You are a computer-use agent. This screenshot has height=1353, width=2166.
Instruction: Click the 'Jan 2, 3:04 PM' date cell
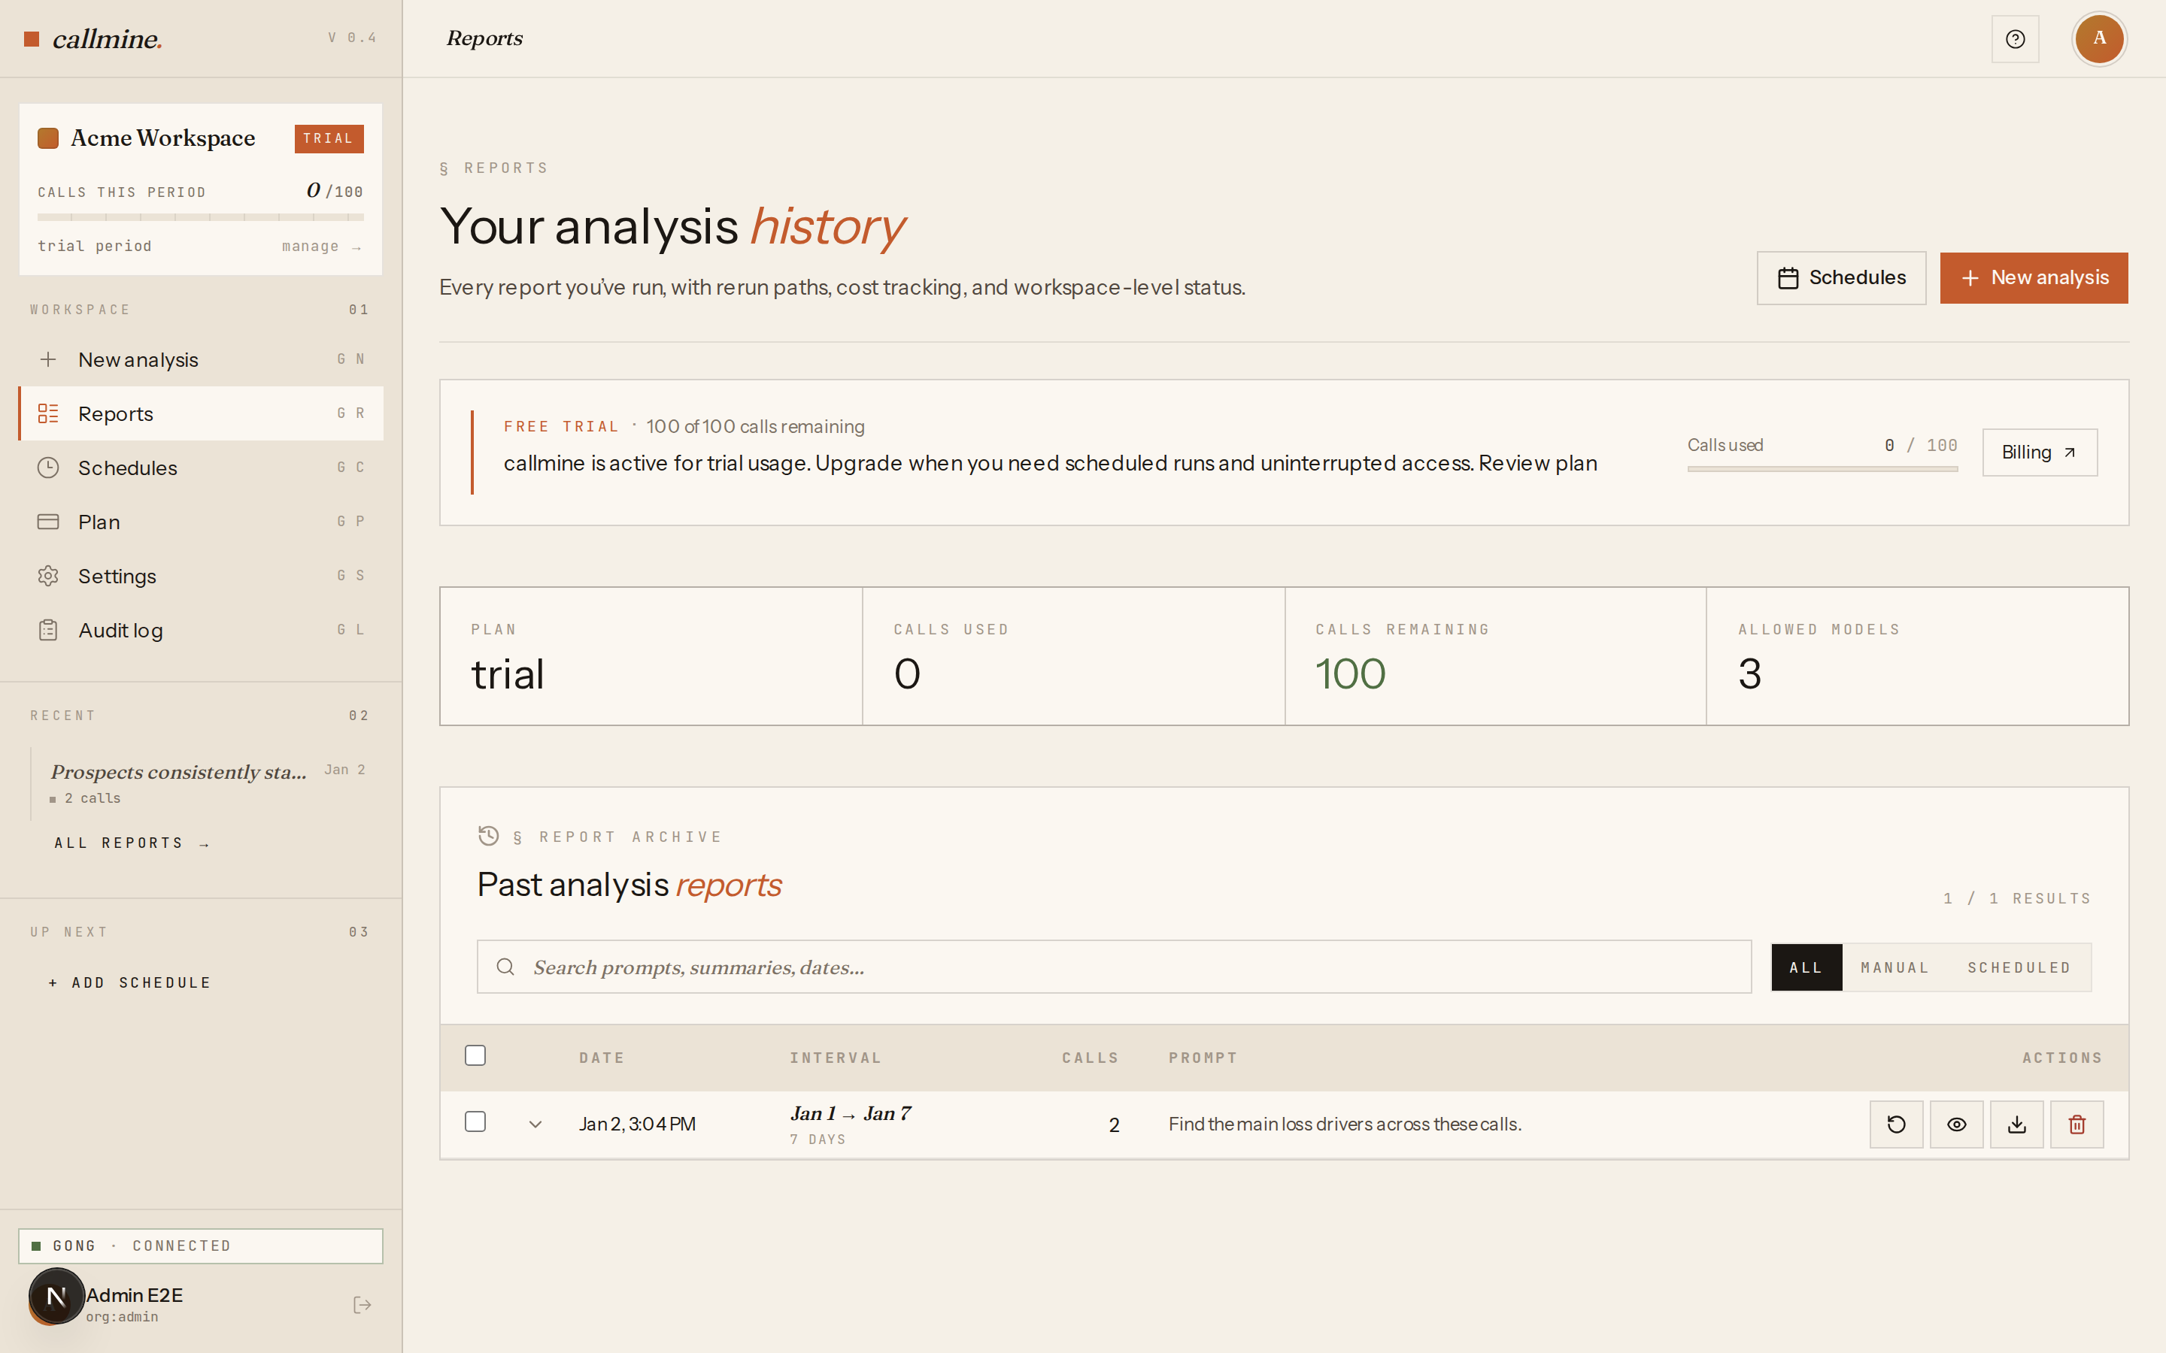click(637, 1124)
